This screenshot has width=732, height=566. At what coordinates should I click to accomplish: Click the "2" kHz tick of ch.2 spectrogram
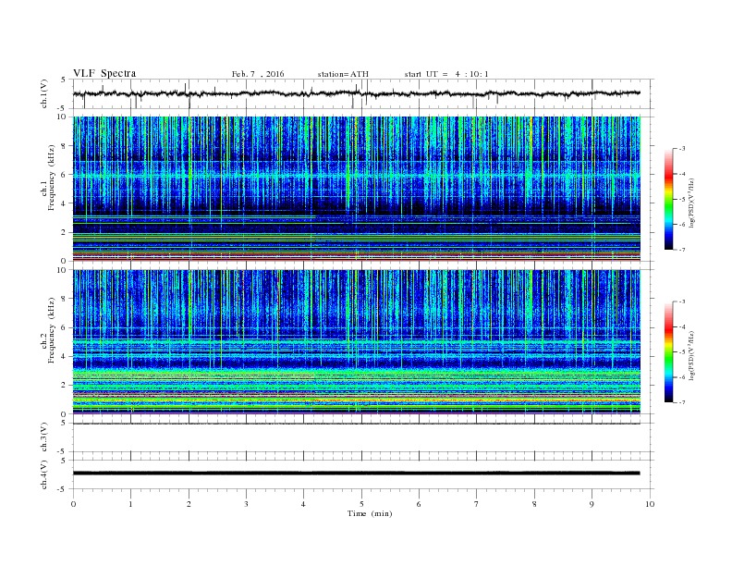64,386
